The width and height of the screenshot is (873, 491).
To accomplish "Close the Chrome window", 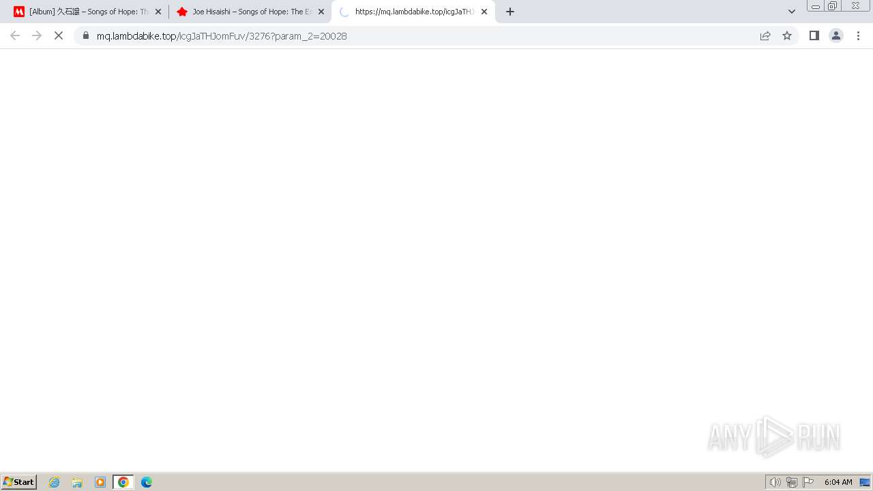I will click(855, 6).
